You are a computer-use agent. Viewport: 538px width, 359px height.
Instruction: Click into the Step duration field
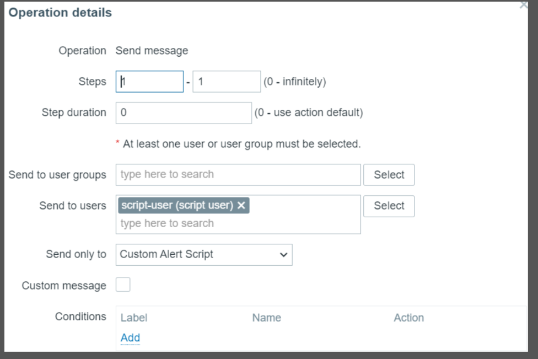[x=184, y=112]
